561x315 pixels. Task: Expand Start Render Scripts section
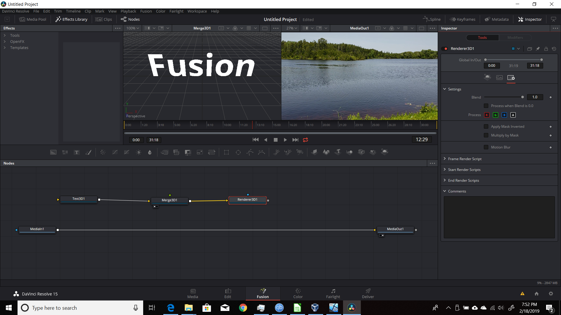pyautogui.click(x=445, y=169)
